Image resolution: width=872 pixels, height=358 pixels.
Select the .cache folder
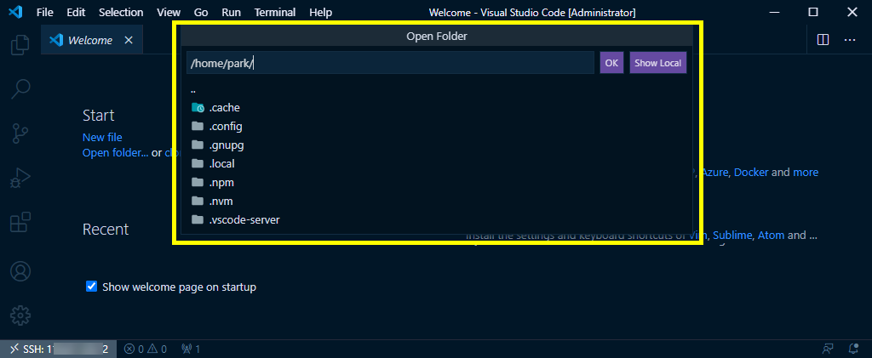[x=437, y=108]
